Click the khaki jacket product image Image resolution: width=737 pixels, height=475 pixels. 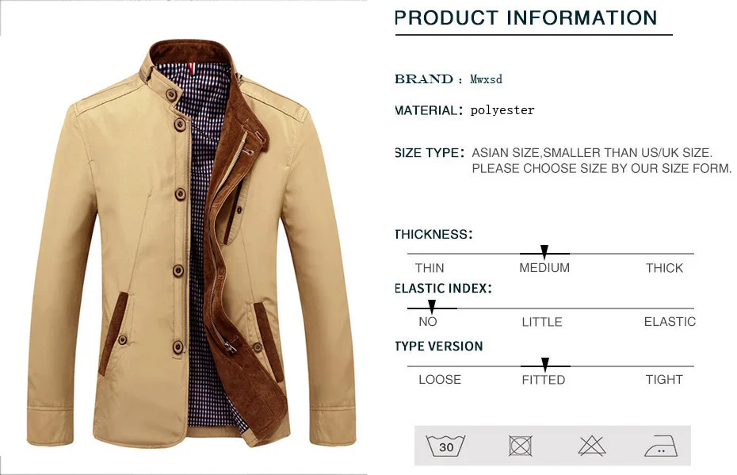click(x=191, y=243)
